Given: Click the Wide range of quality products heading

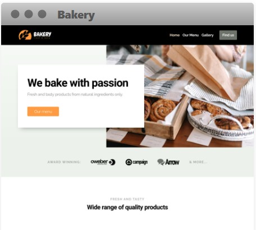Looking at the screenshot, I should [x=127, y=208].
